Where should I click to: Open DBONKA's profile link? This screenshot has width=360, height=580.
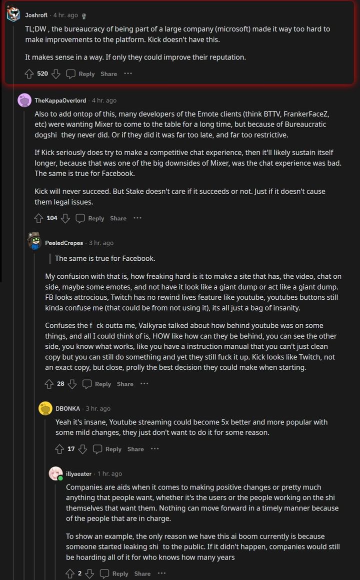click(x=67, y=408)
